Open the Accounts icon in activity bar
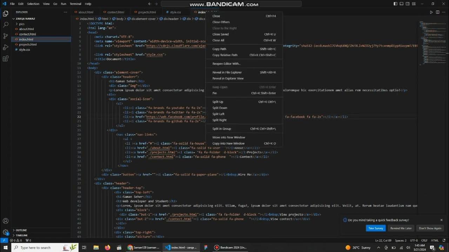 pos(5,221)
